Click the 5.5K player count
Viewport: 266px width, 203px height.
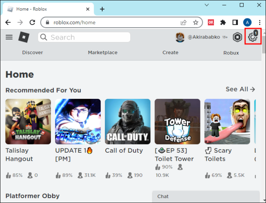point(239,175)
